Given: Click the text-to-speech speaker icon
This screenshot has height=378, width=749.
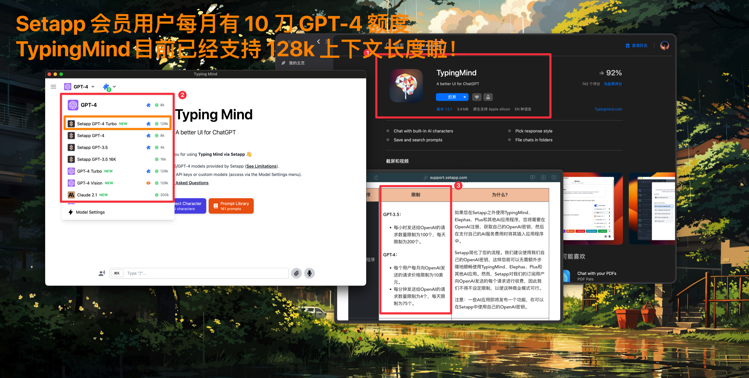Looking at the screenshot, I should tap(102, 273).
